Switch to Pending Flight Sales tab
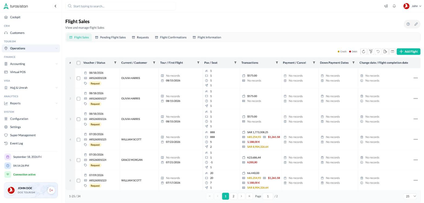This screenshot has width=424, height=203. pos(110,37)
